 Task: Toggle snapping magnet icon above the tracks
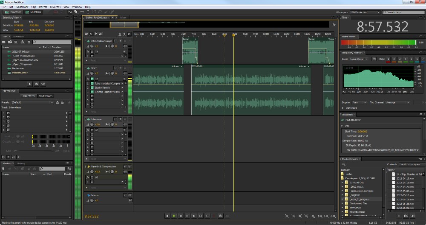[x=129, y=34]
